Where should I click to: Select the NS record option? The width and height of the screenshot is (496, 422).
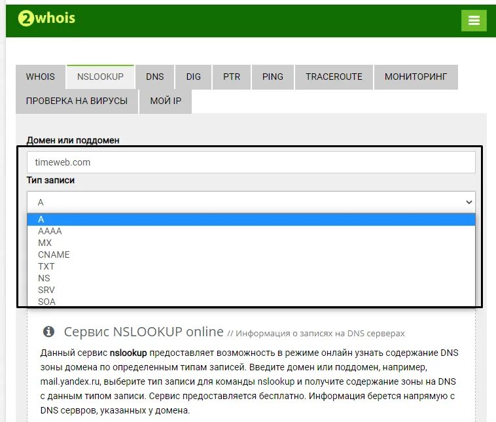[x=251, y=278]
